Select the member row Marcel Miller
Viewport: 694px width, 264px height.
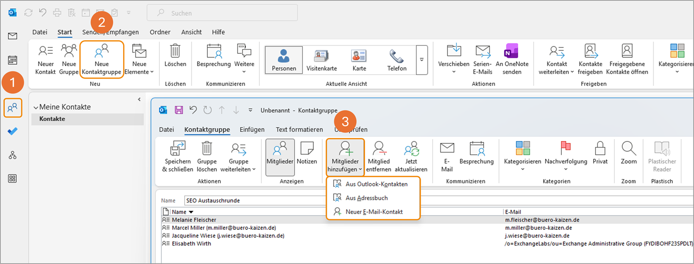click(x=428, y=228)
